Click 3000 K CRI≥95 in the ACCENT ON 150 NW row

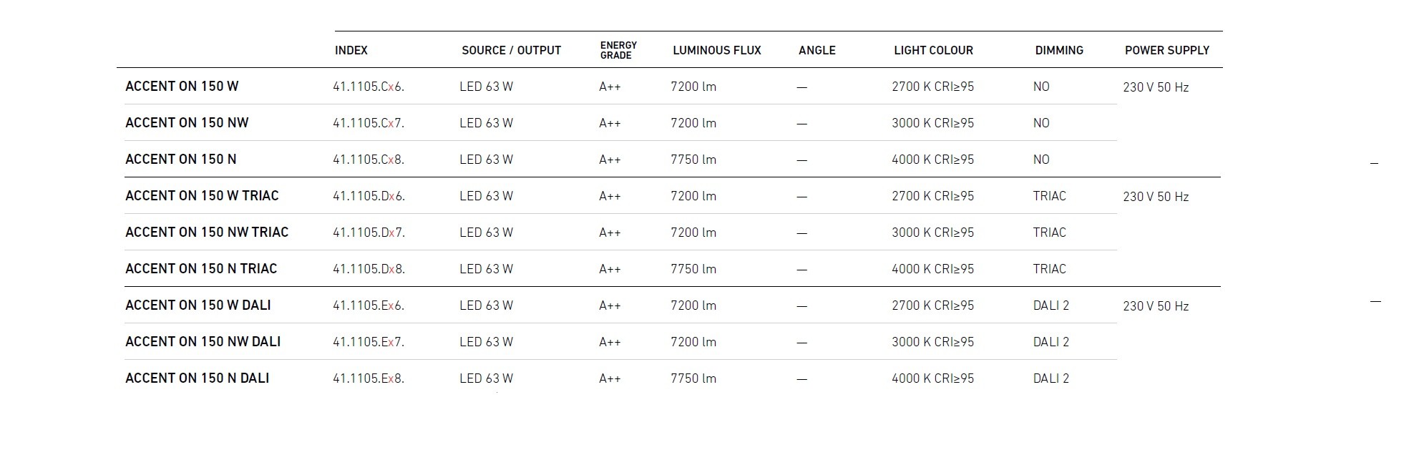pyautogui.click(x=932, y=123)
